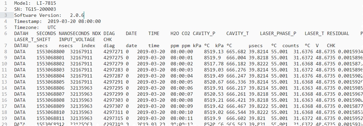Click nanoseconds 32135963 on line 14
The width and height of the screenshot is (363, 126).
(81, 88)
